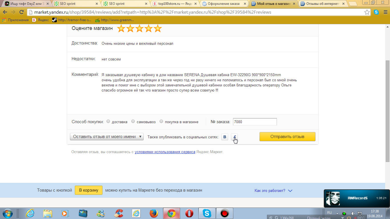This screenshot has height=219, width=390.
Task: Switch to "Ищу гифт DayZ" tab
Action: point(27,4)
